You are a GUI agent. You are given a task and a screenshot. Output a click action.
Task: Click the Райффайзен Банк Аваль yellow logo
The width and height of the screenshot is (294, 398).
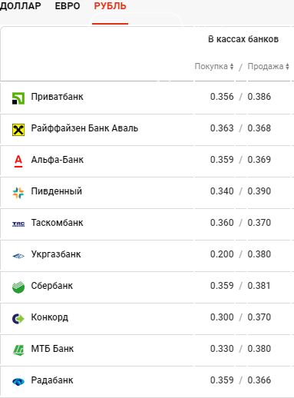click(18, 130)
